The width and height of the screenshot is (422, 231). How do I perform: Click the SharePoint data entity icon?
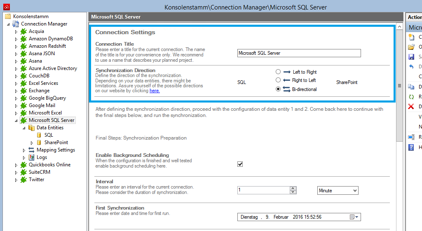[x=39, y=142]
